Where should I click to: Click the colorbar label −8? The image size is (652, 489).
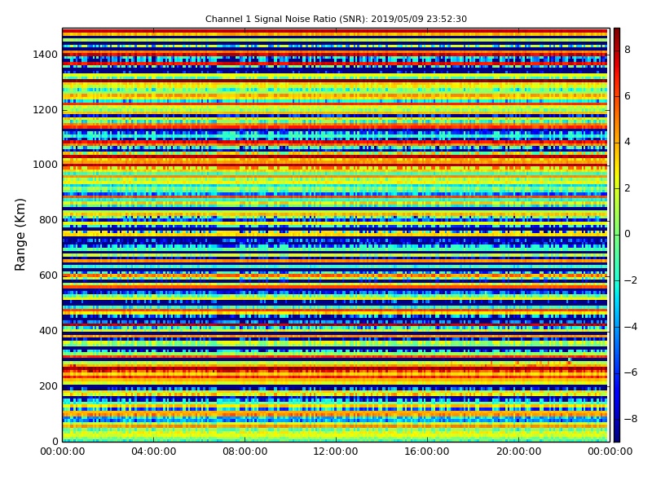[x=631, y=419]
